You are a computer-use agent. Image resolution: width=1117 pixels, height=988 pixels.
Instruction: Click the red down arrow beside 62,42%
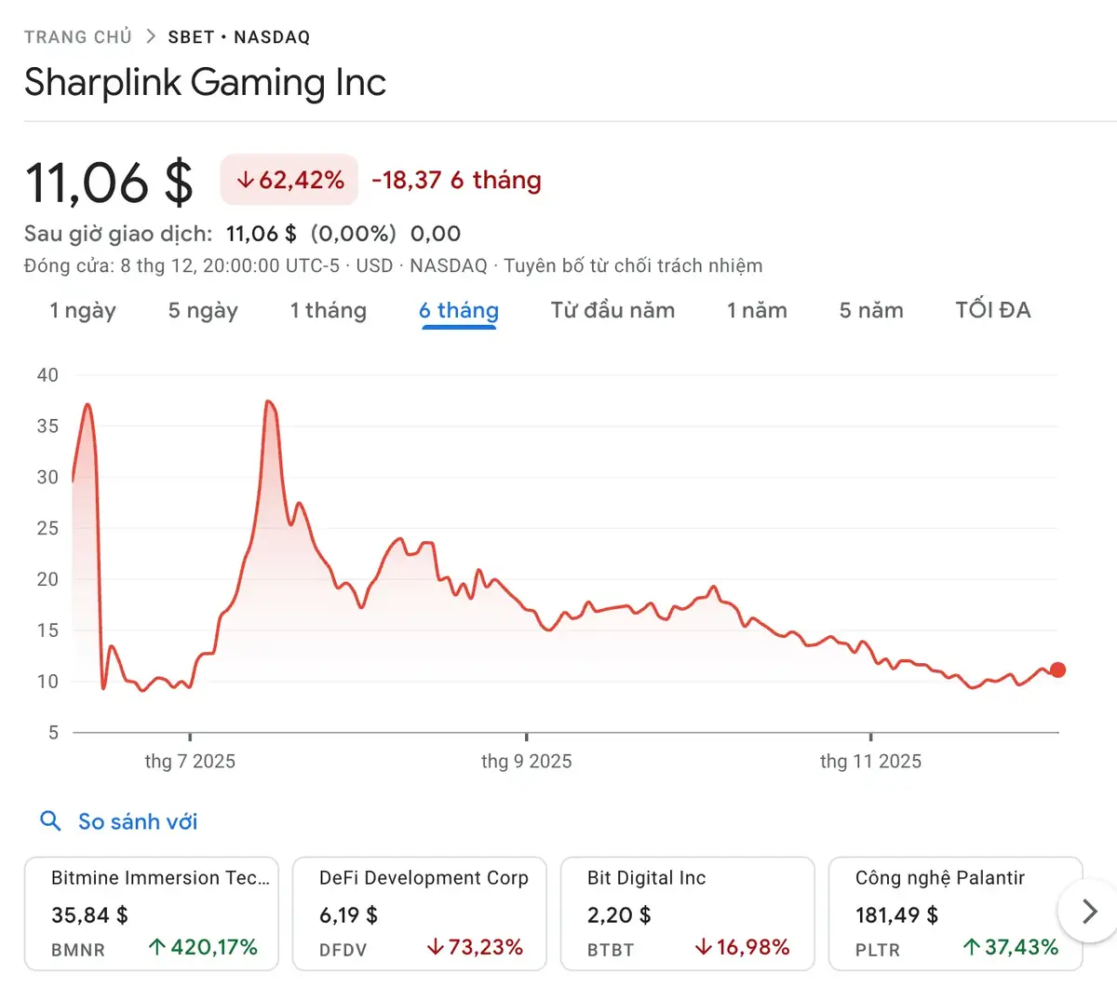tap(244, 180)
